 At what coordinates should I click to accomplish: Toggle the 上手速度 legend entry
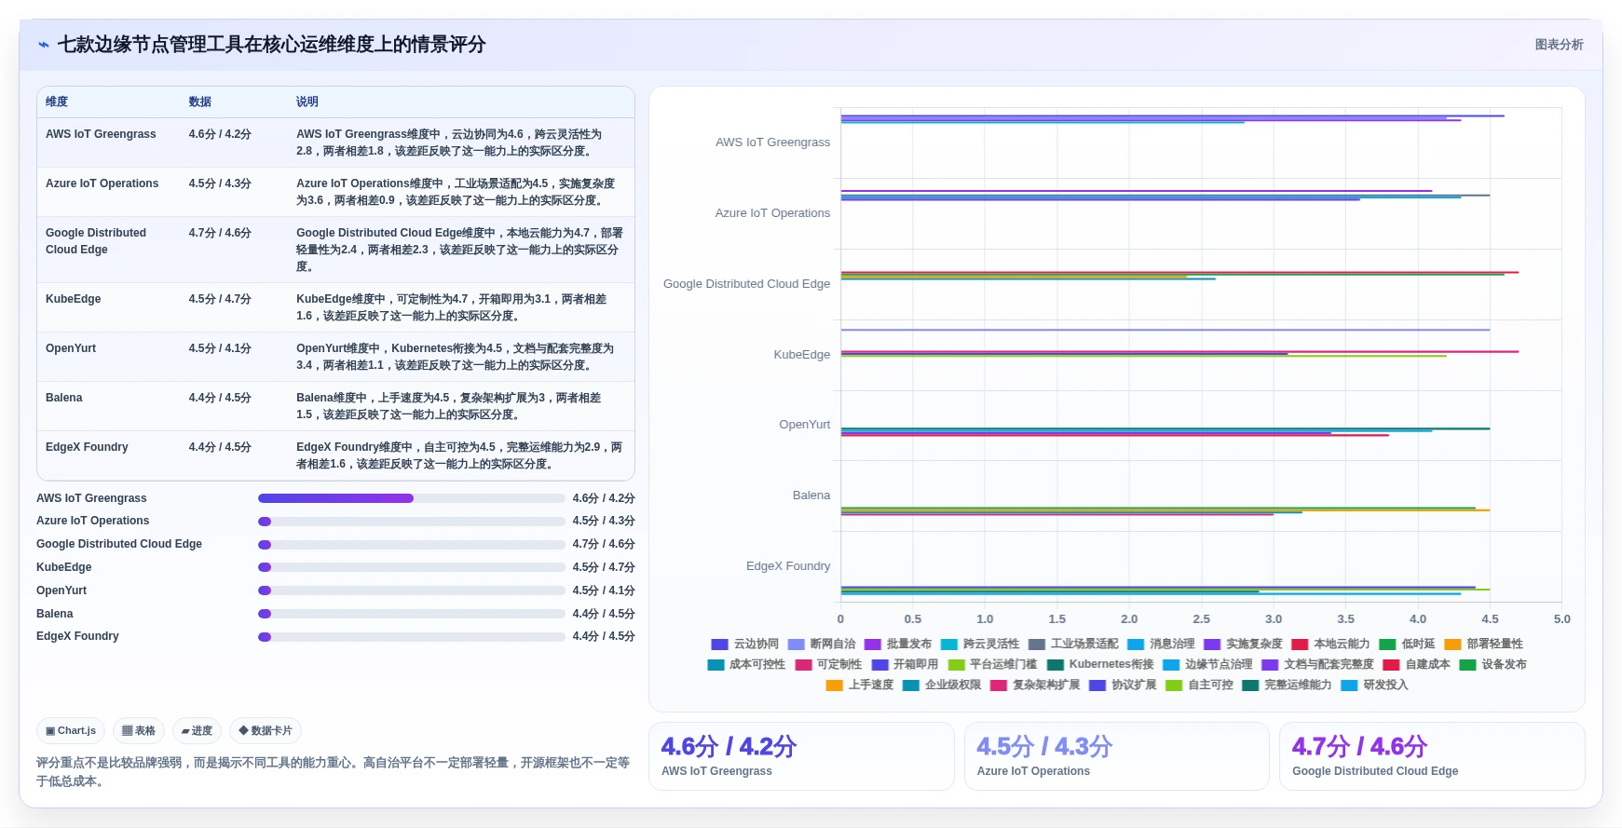pyautogui.click(x=859, y=685)
